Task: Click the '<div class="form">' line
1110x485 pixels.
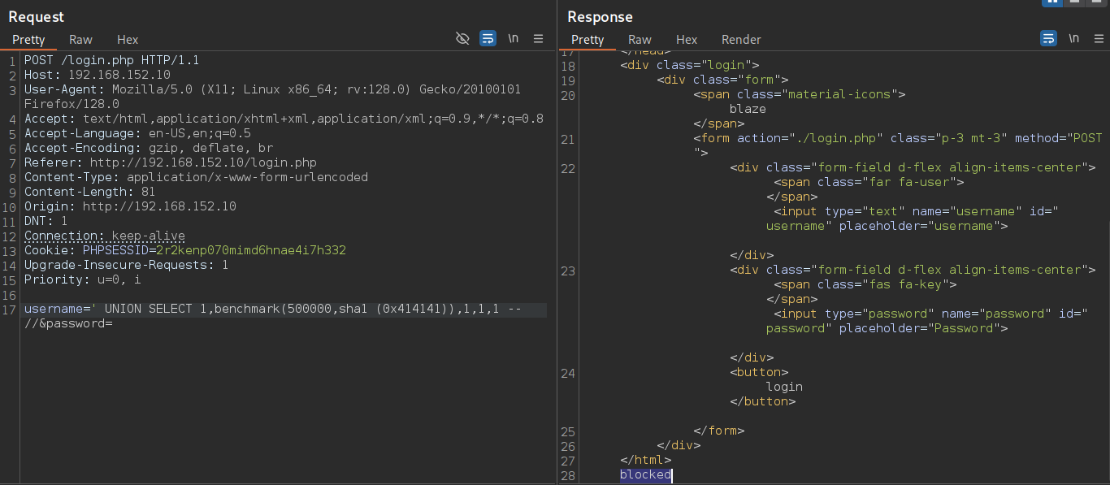Action: (722, 80)
